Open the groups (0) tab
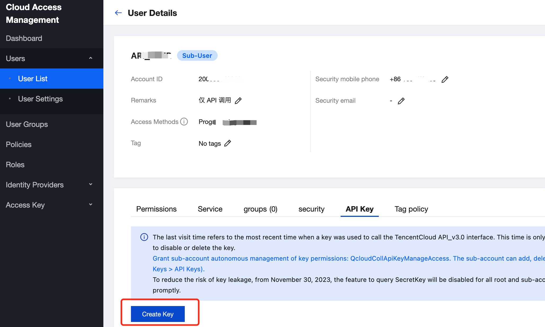The height and width of the screenshot is (327, 545). click(x=260, y=209)
